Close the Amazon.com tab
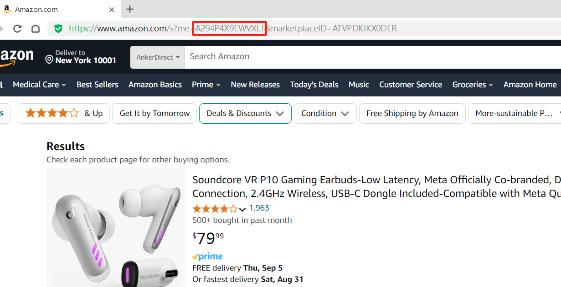 (112, 9)
